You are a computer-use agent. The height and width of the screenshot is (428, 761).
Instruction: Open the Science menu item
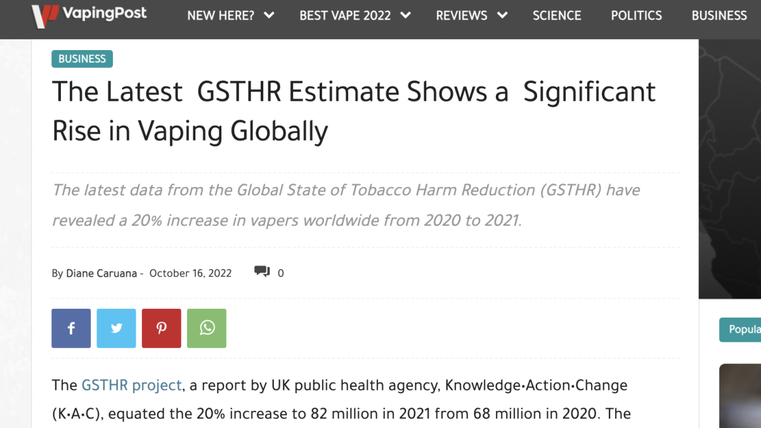tap(557, 15)
